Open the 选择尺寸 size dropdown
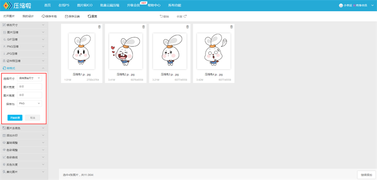The height and width of the screenshot is (180, 377). [30, 78]
